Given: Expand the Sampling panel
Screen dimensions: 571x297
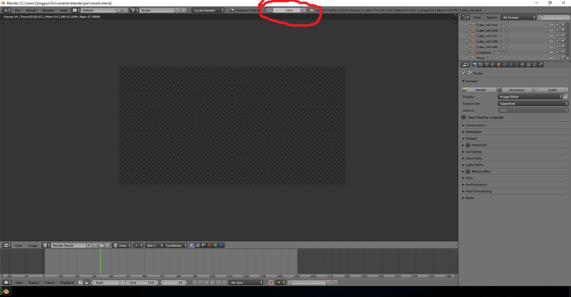Looking at the screenshot, I should click(515, 152).
